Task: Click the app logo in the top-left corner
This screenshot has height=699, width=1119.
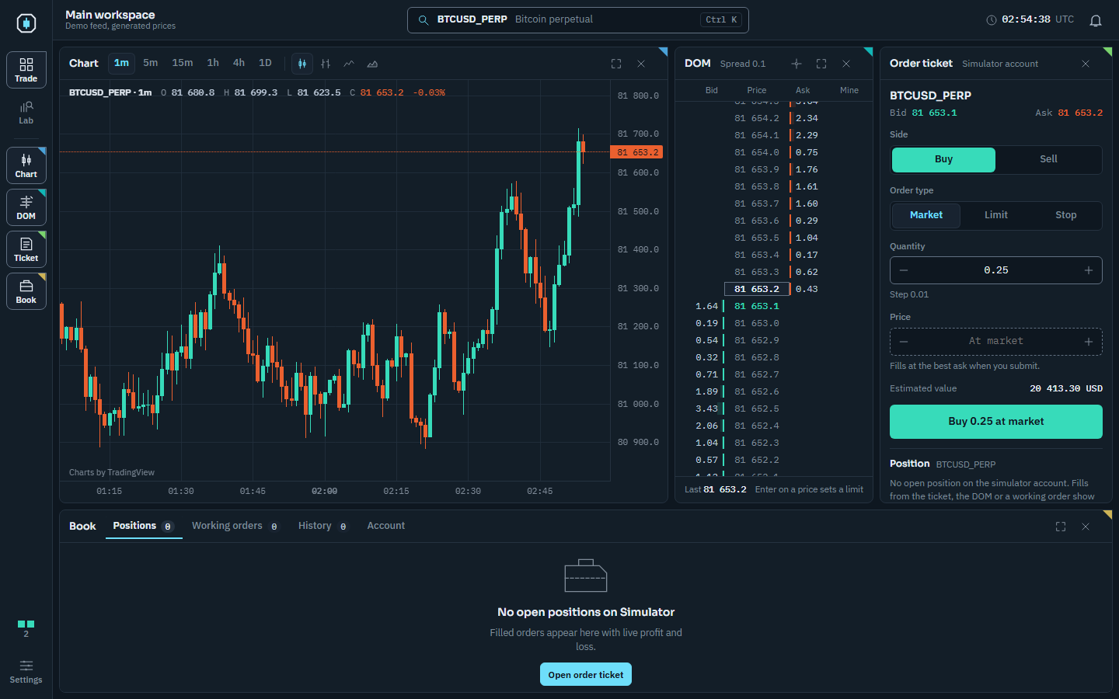Action: [26, 23]
